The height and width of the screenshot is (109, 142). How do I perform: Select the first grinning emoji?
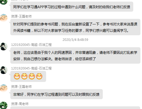(x=17, y=76)
